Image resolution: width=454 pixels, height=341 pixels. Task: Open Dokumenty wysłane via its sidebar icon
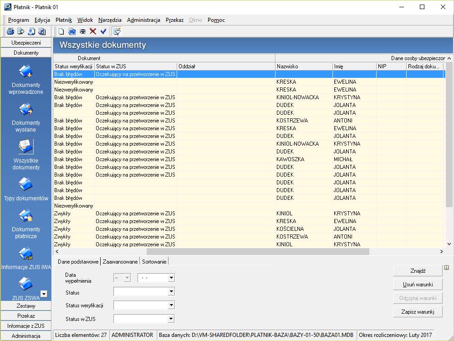point(26,109)
